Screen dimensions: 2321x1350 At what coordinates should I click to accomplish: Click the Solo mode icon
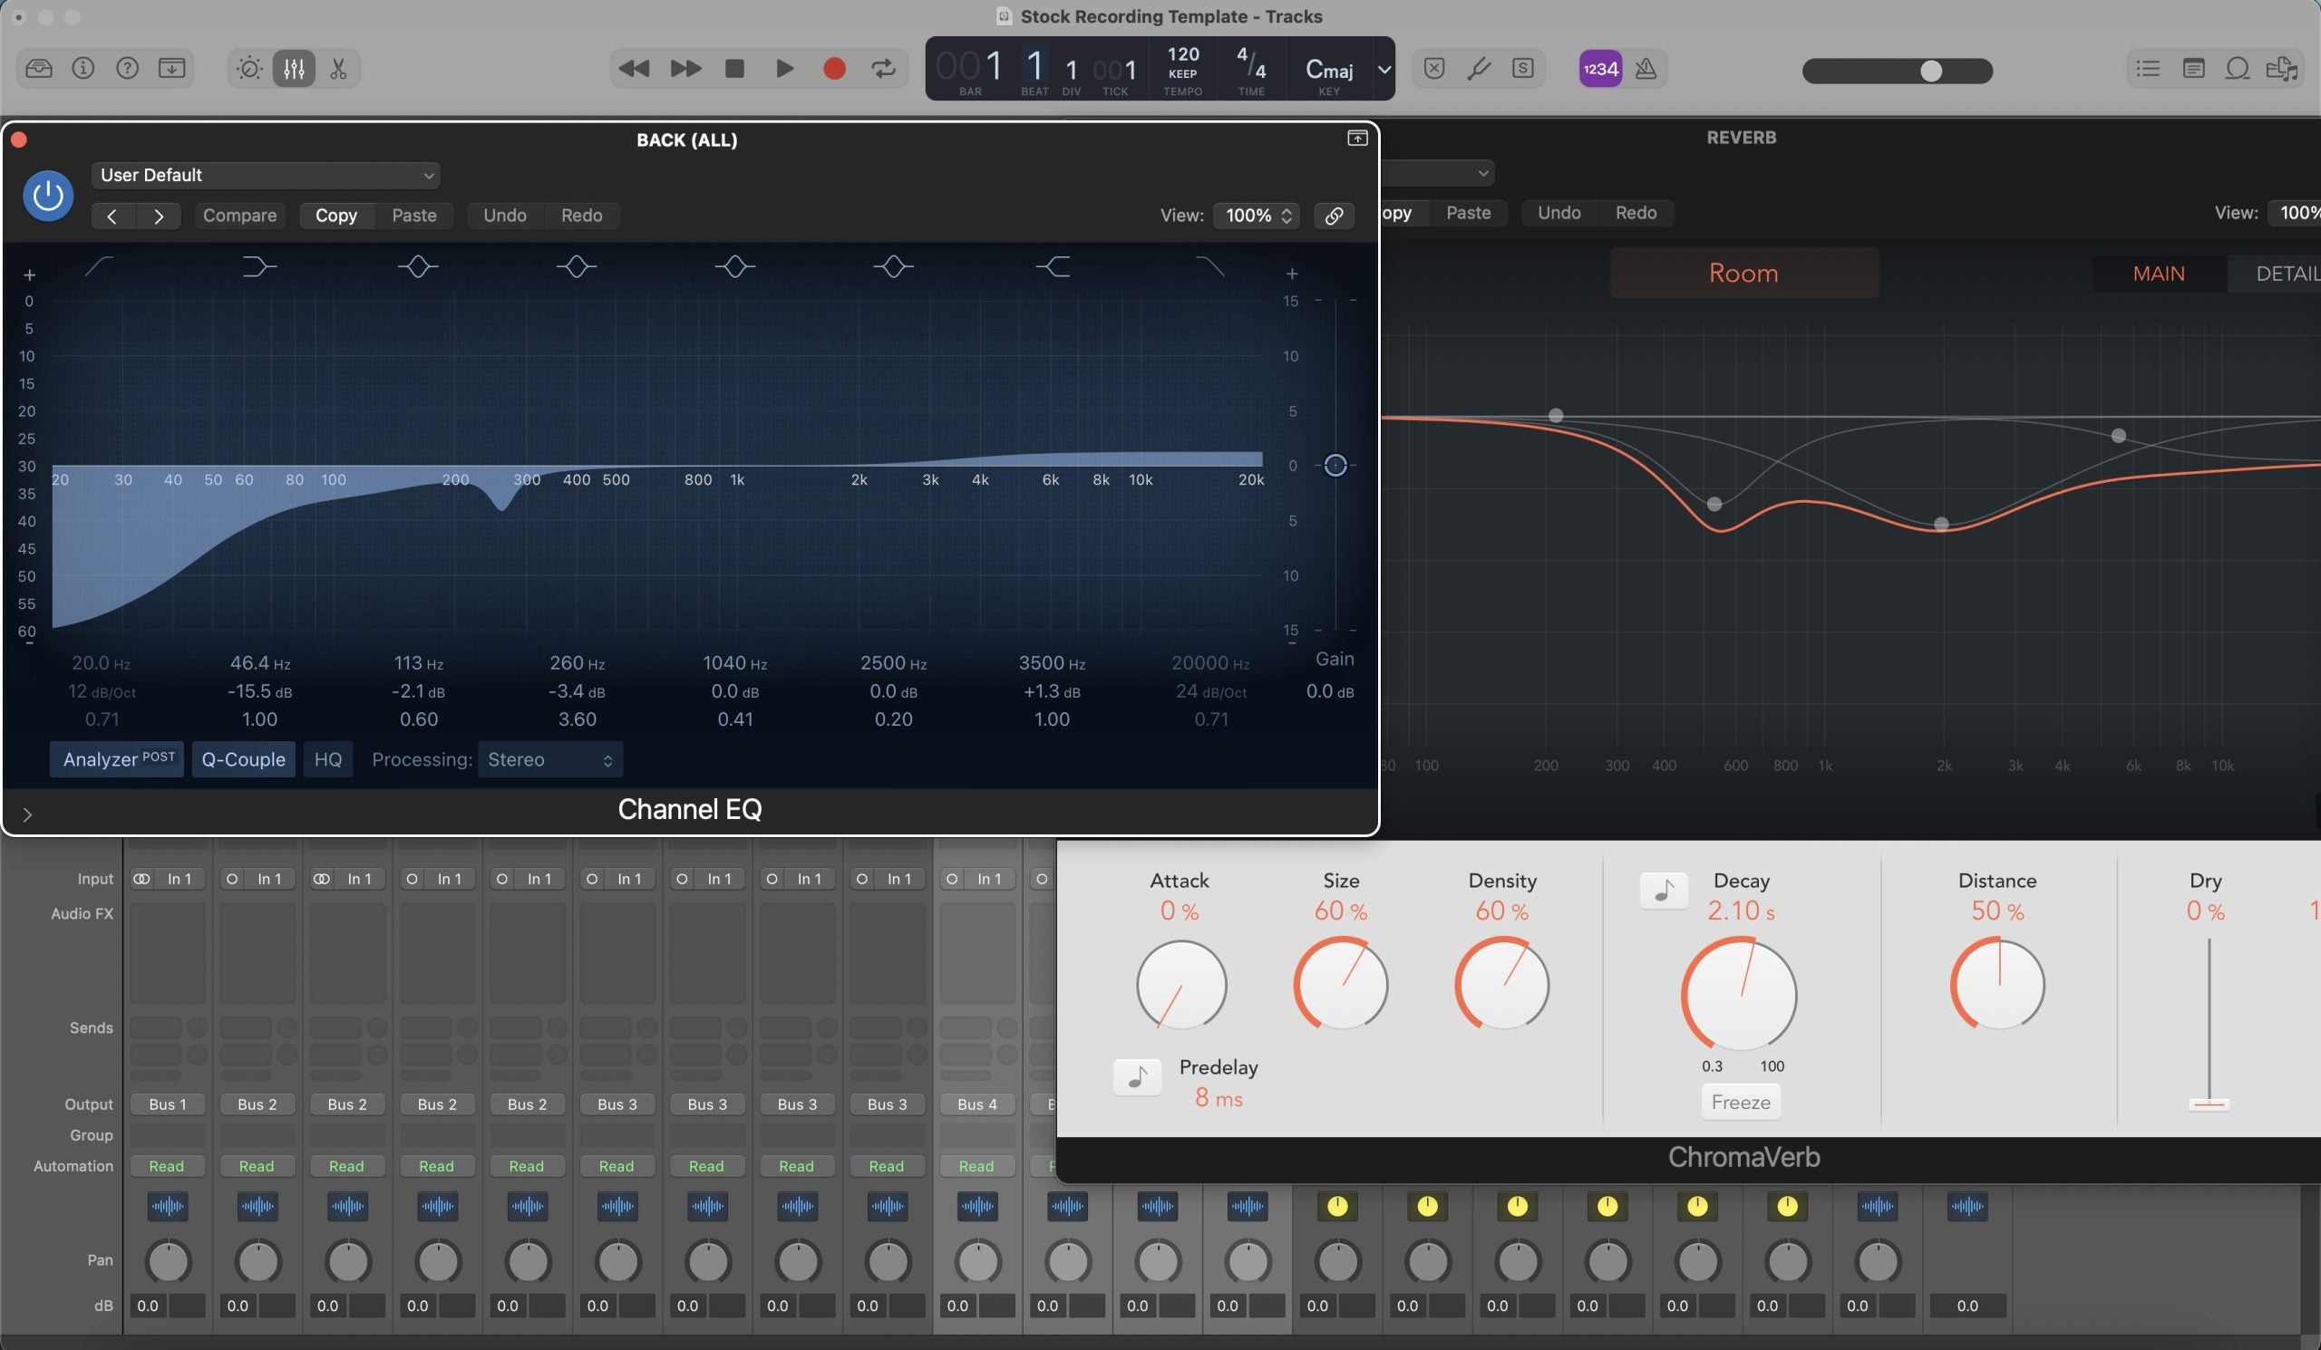click(x=1523, y=68)
